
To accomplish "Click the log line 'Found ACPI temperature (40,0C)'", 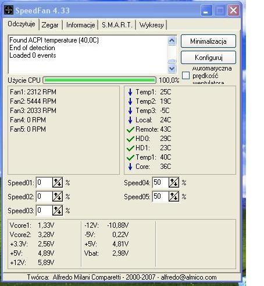I will 54,40.
